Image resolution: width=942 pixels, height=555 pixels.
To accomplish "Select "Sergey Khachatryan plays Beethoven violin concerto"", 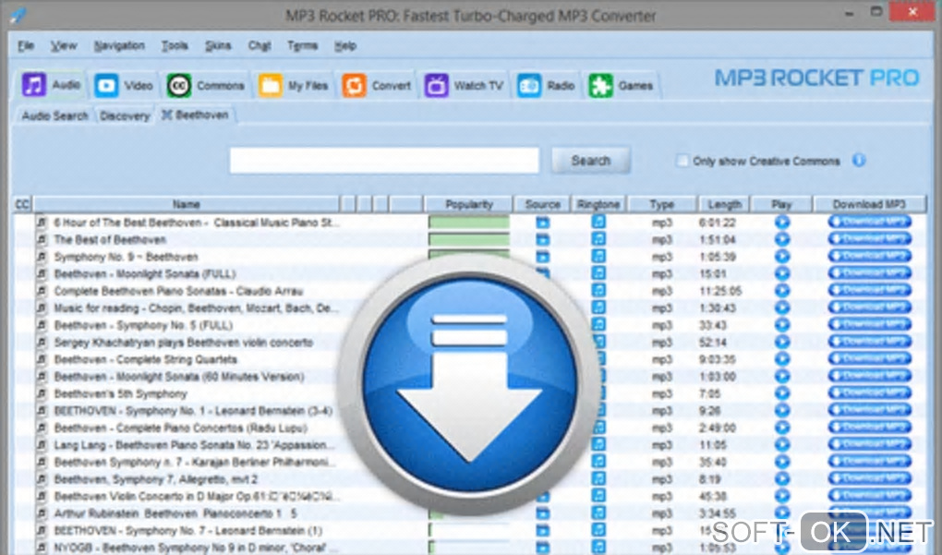I will (x=183, y=343).
